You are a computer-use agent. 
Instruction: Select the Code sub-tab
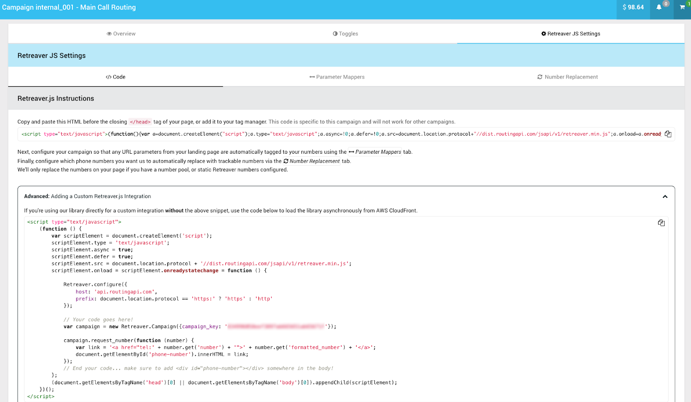tap(116, 77)
